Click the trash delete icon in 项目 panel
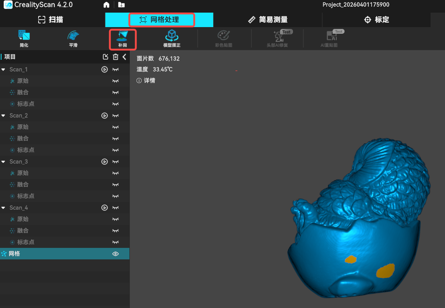The height and width of the screenshot is (308, 445). 116,57
